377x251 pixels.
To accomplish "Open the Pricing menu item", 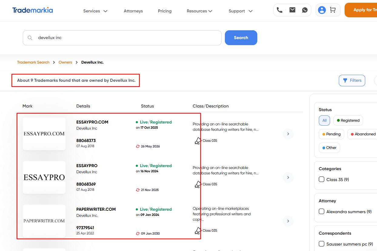I will (x=165, y=11).
